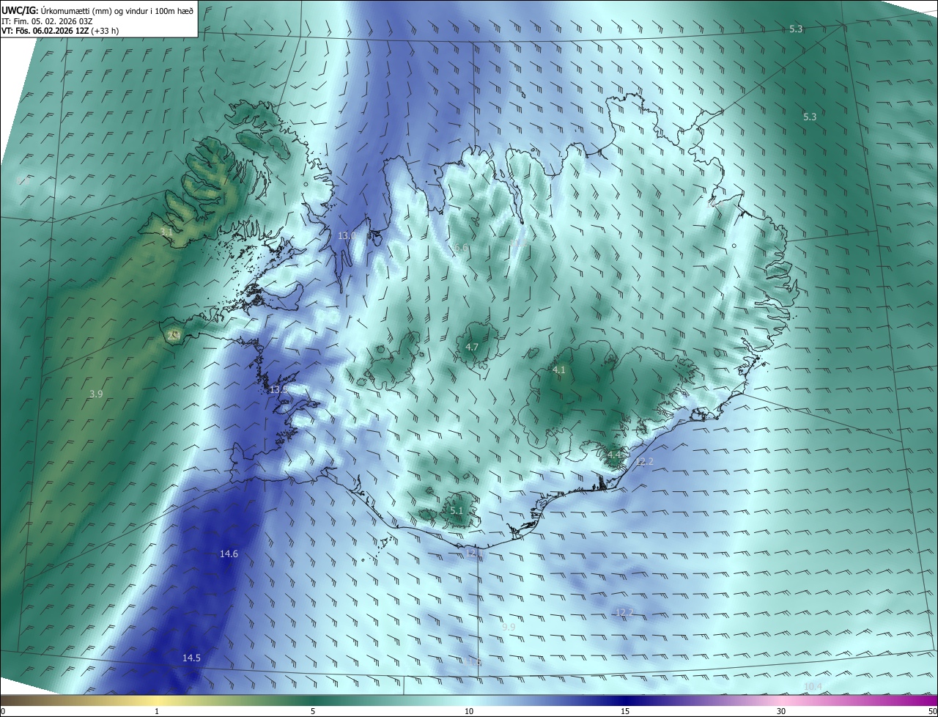938x717 pixels.
Task: Click the 10.4 value label
Action: click(813, 686)
